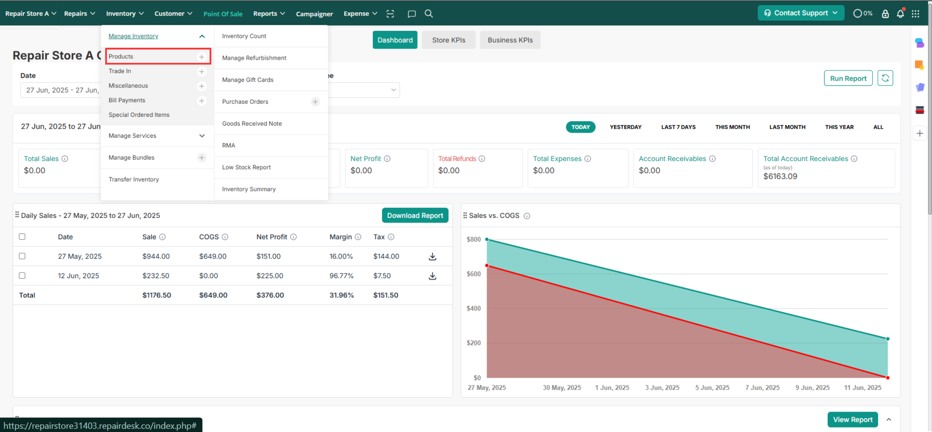This screenshot has height=432, width=932.
Task: Click info icon beside Margin column header
Action: coord(358,237)
